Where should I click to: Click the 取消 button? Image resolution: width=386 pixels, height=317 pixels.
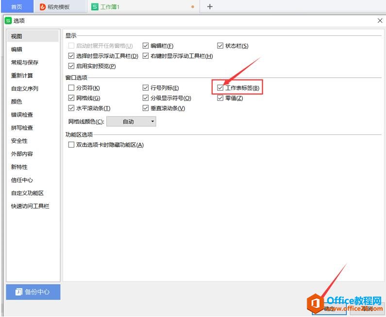(367, 309)
